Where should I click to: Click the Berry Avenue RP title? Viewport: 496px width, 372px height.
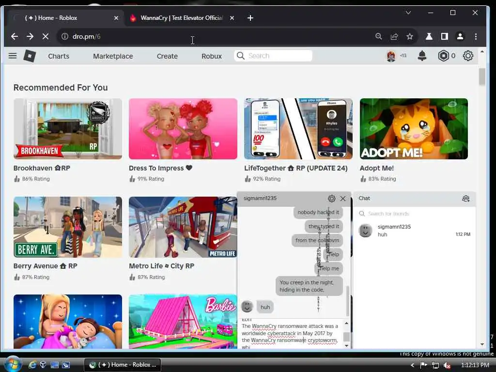(45, 266)
